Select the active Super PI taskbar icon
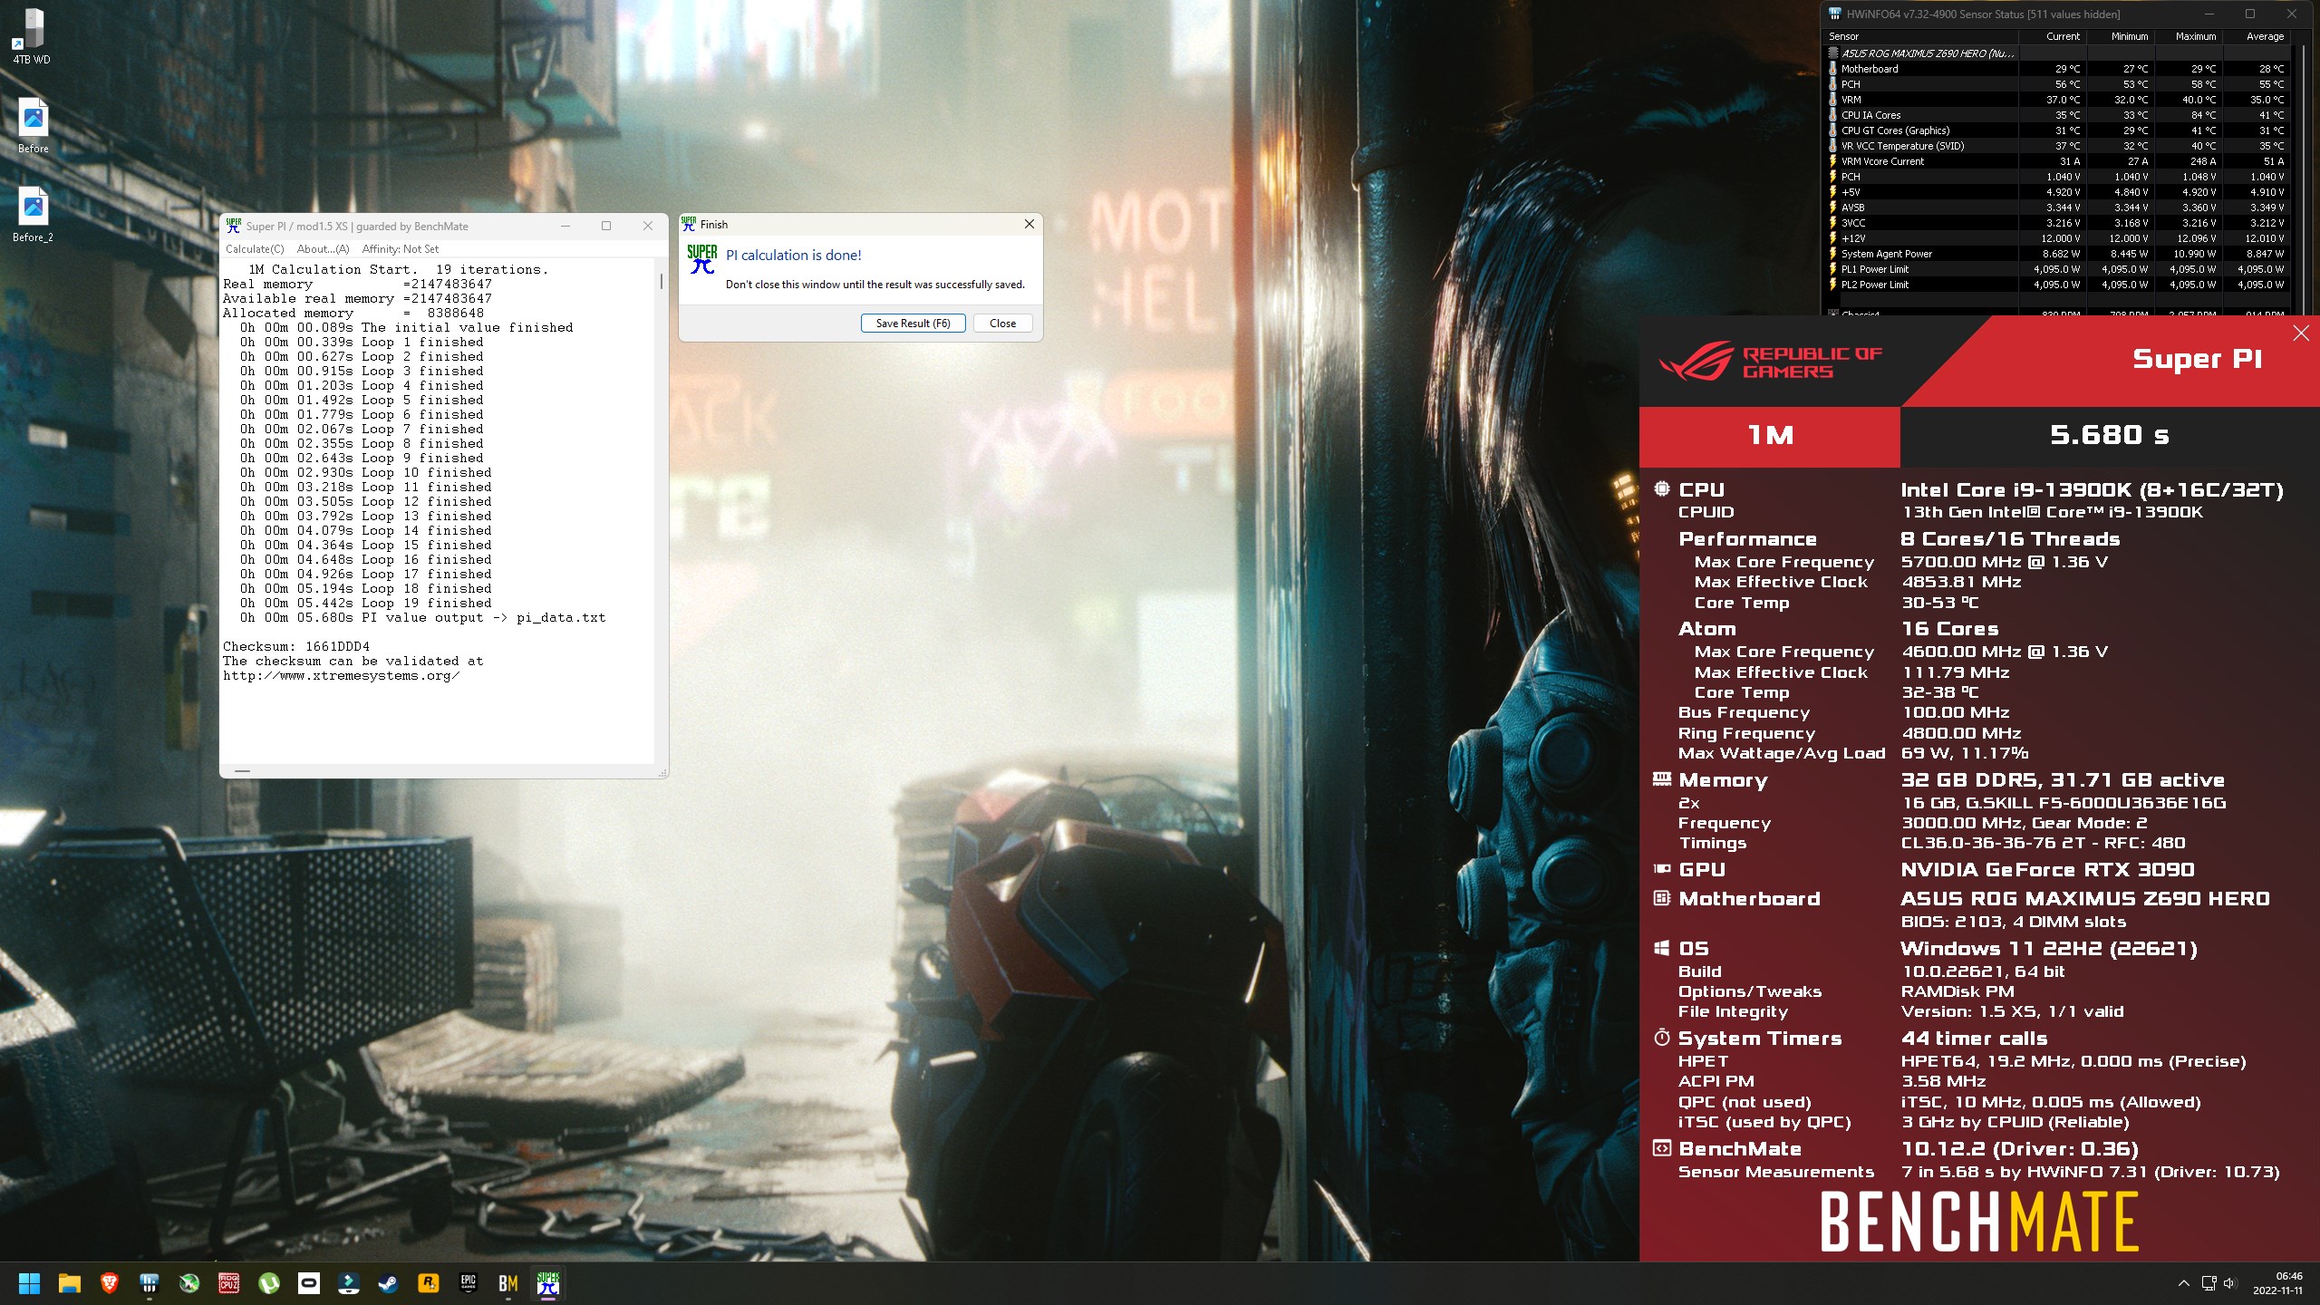The height and width of the screenshot is (1305, 2320). [x=548, y=1283]
